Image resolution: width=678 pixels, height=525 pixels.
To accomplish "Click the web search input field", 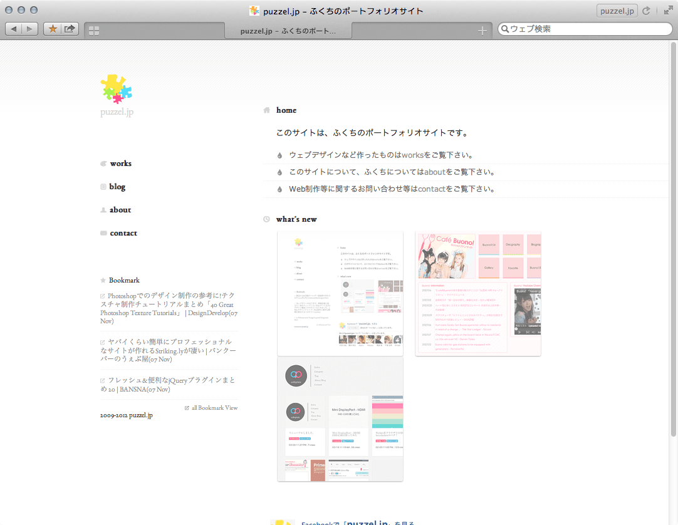I will click(586, 29).
